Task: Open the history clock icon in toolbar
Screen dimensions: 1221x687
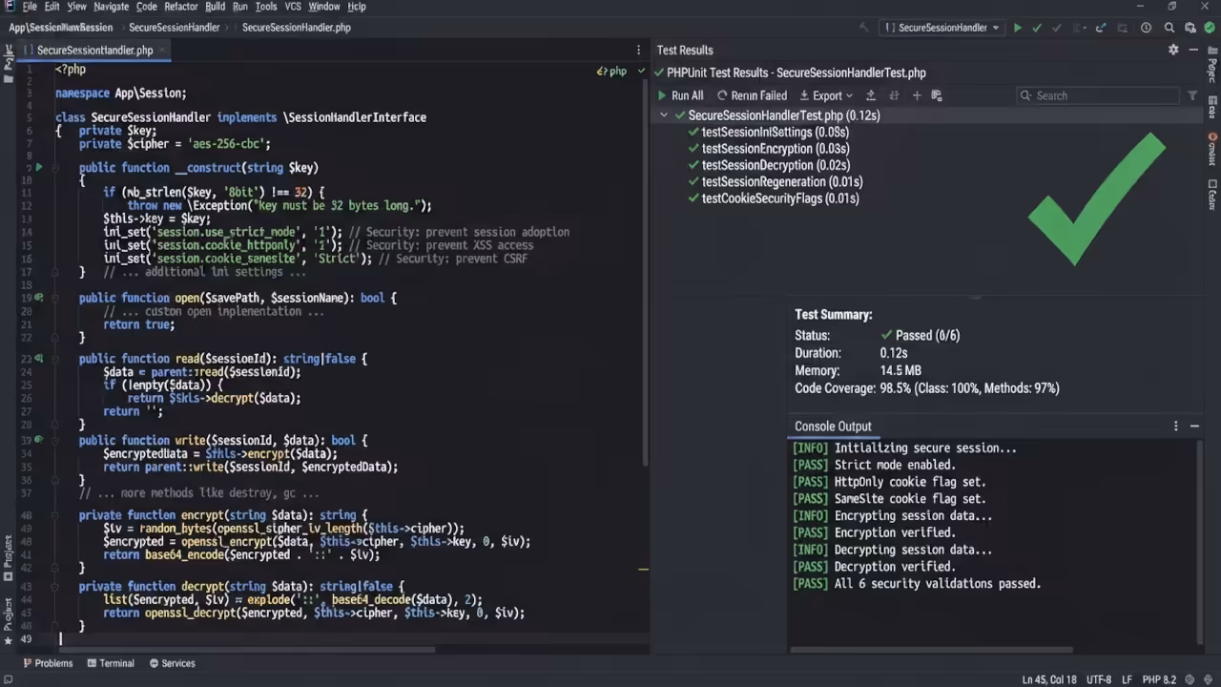Action: [1146, 28]
